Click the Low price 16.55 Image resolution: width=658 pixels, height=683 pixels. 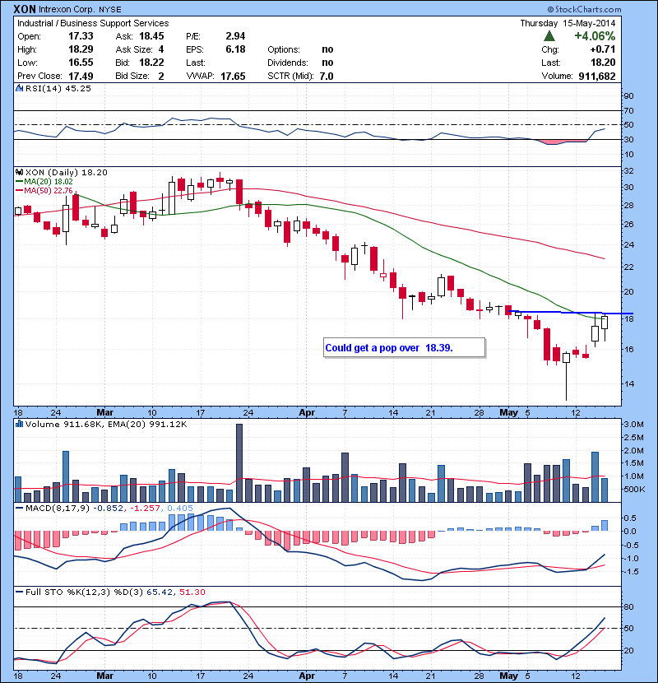pyautogui.click(x=81, y=63)
